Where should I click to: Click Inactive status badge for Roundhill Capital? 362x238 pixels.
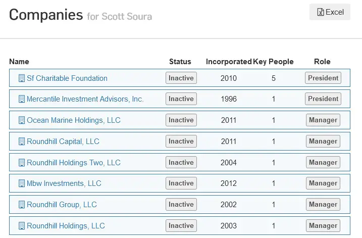click(181, 141)
